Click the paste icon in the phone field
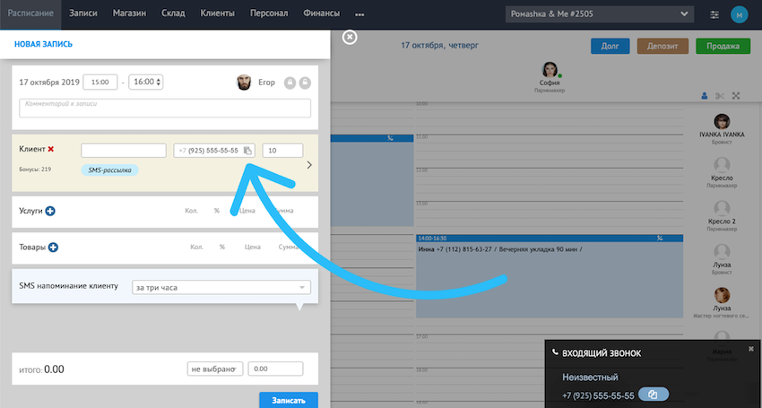Screen dimensions: 762x408 247,151
